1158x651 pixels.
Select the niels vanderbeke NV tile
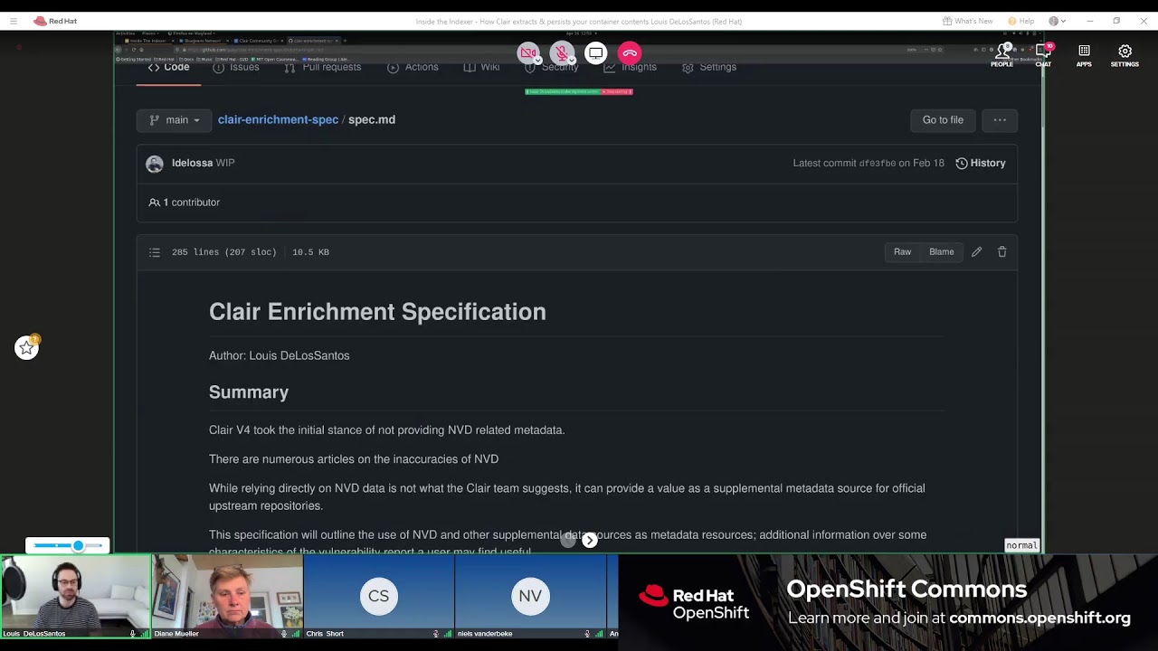click(530, 597)
